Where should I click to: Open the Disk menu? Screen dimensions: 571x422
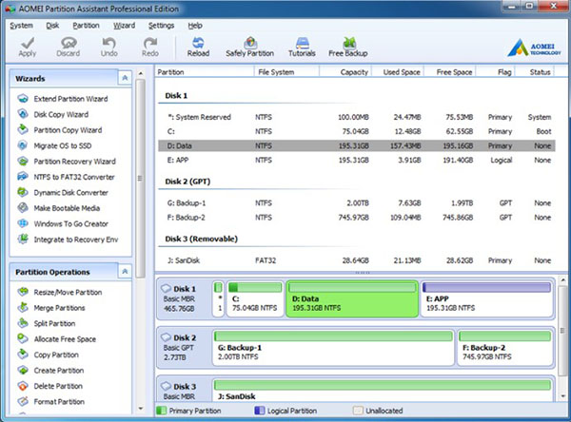[x=52, y=26]
